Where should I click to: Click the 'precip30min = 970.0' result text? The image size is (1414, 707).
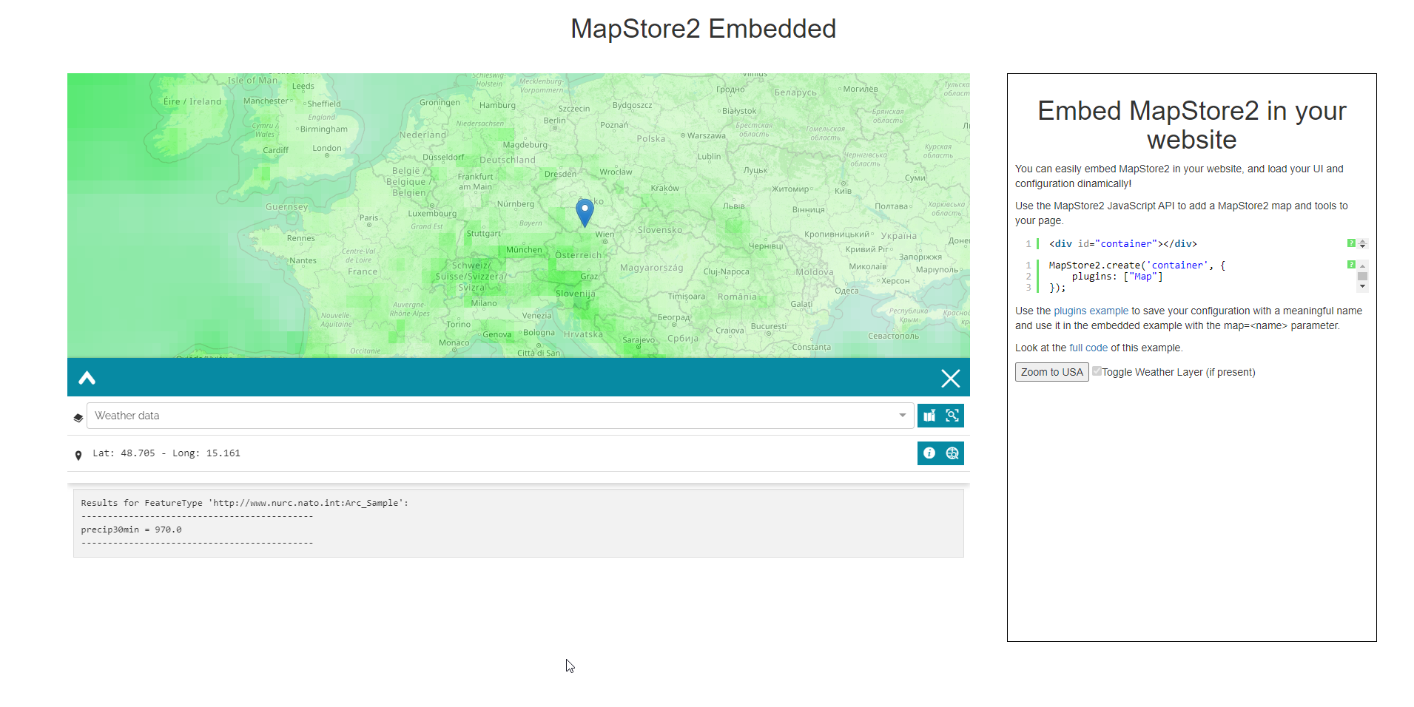point(131,530)
